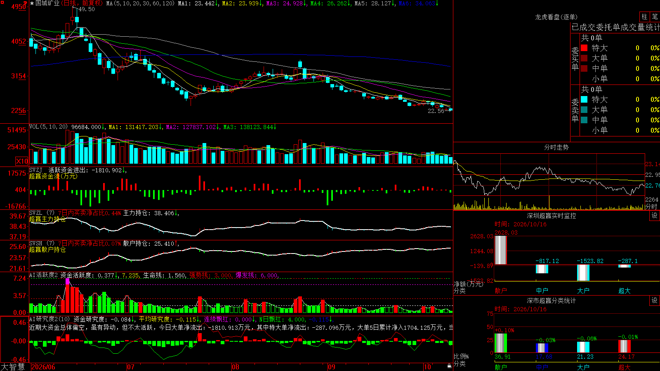This screenshot has width=660, height=371.
Task: Click the red 特大 swatch in 委买单
Action: [584, 48]
